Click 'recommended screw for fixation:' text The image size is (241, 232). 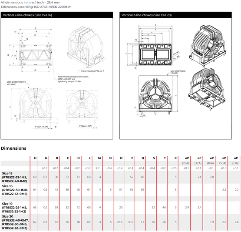pos(73,77)
